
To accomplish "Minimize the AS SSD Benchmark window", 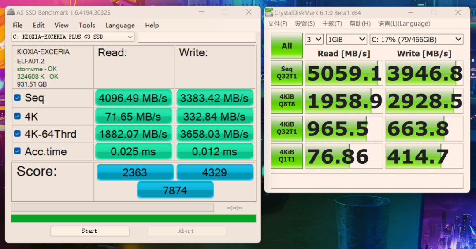I will pos(201,12).
